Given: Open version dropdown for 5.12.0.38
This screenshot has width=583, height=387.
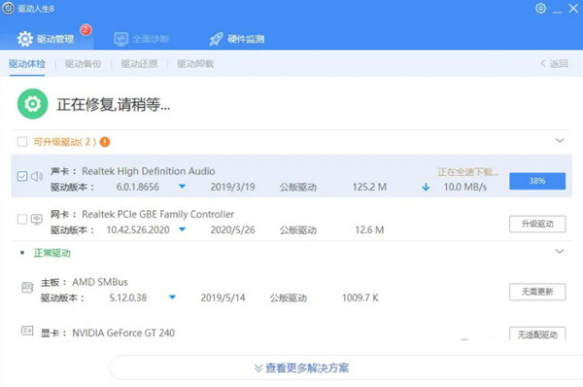Looking at the screenshot, I should click(172, 297).
